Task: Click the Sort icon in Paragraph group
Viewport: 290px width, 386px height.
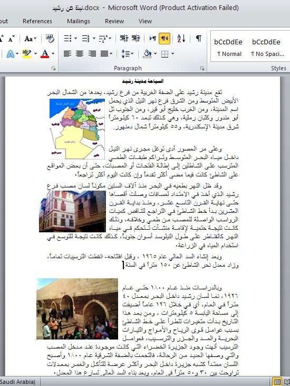Action: (181, 39)
